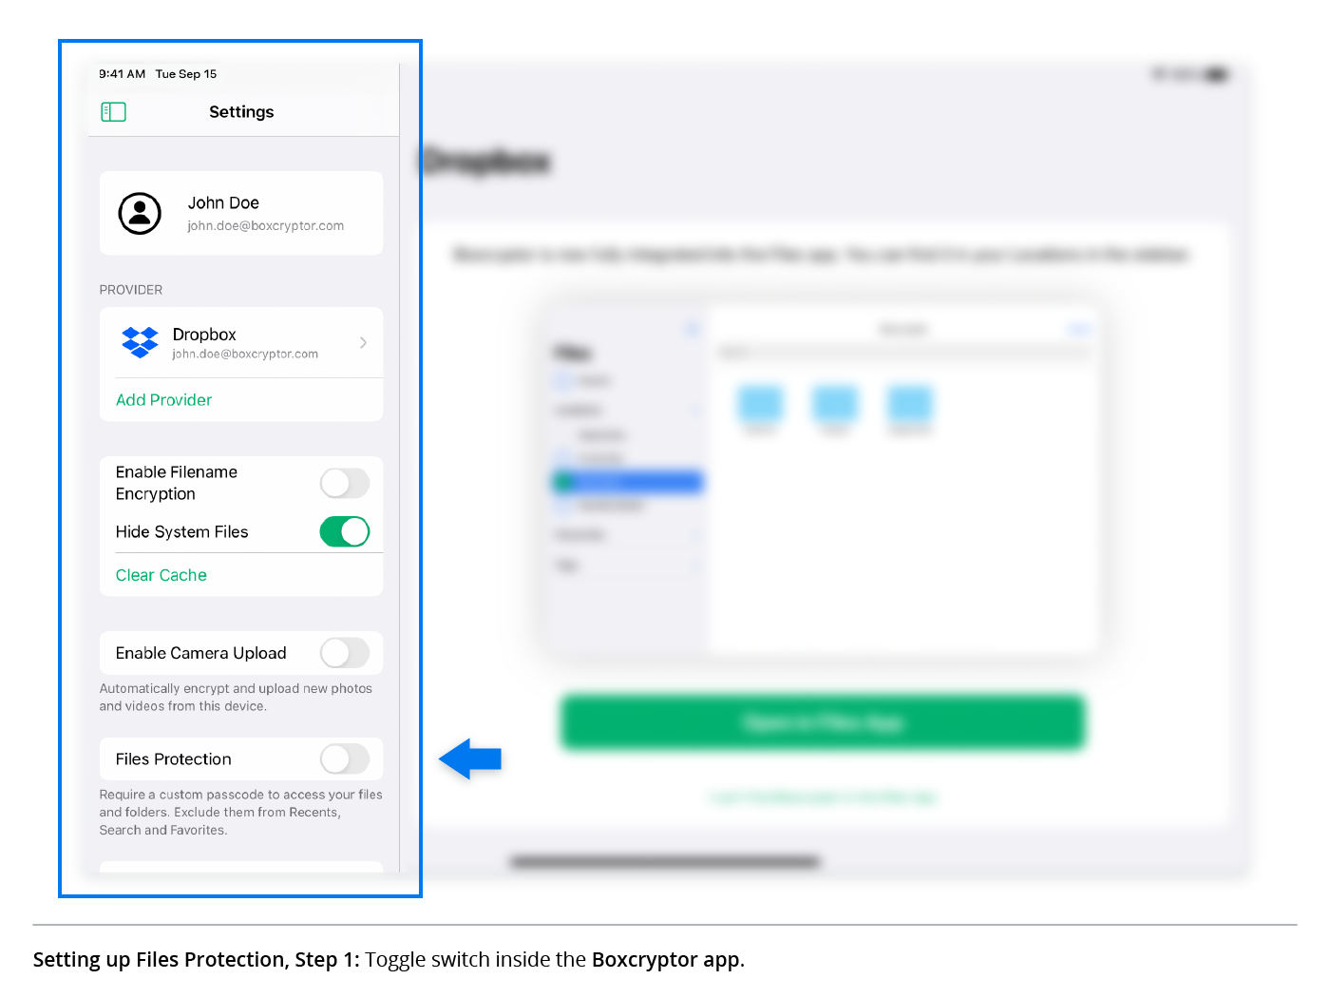The image size is (1330, 998).
Task: Tap the battery status icon
Action: pyautogui.click(x=1217, y=74)
